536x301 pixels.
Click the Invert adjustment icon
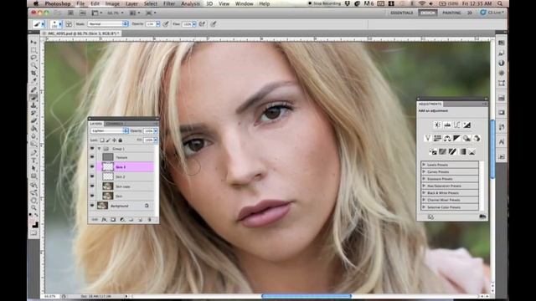pos(433,151)
